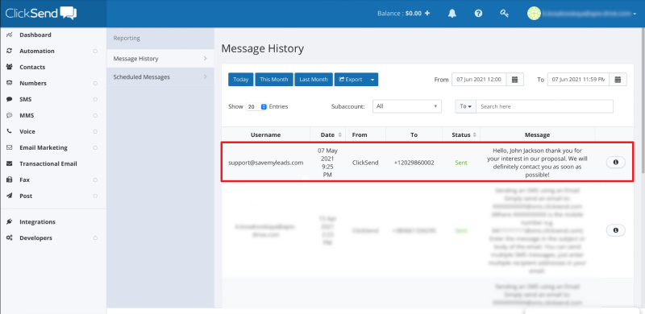The height and width of the screenshot is (314, 645).
Task: Click the SMS speech bubble icon
Action: (x=9, y=100)
